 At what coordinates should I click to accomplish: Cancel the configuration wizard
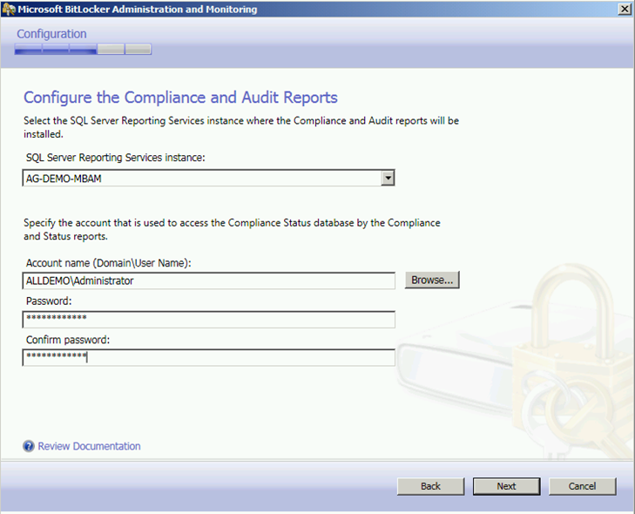coord(582,486)
